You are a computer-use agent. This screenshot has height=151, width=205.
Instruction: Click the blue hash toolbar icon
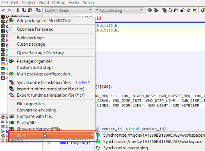click(194, 10)
